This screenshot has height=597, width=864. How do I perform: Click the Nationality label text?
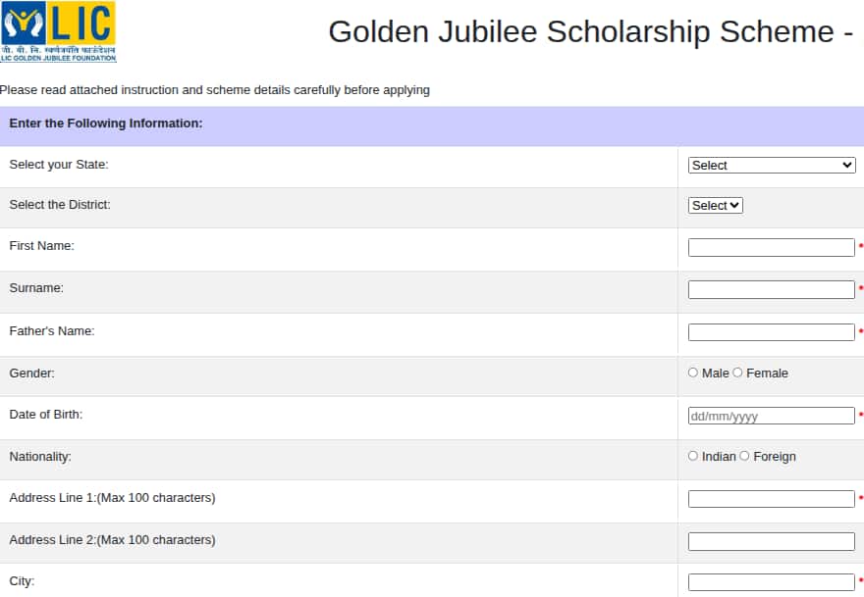coord(40,457)
